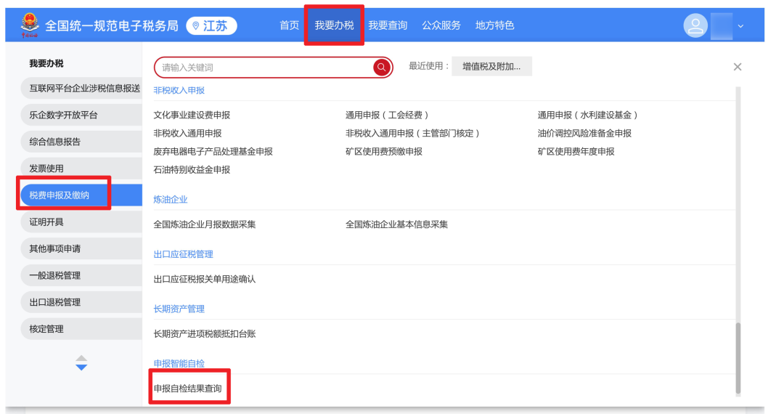This screenshot has width=784, height=414.
Task: Open 全国炼油企业基本信息采集 link
Action: click(396, 224)
